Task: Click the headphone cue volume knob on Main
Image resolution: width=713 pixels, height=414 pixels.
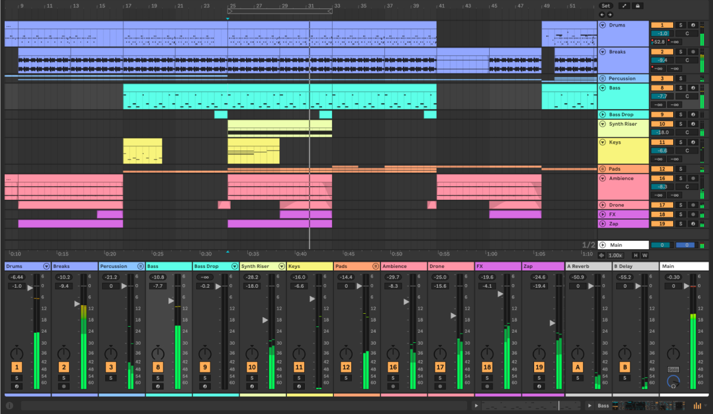Action: [x=673, y=382]
